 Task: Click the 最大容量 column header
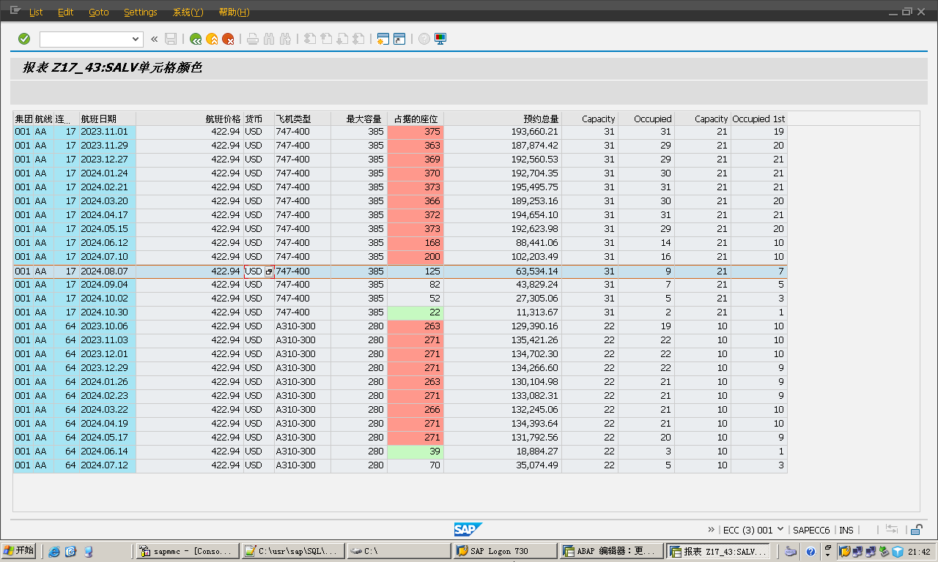(x=359, y=119)
